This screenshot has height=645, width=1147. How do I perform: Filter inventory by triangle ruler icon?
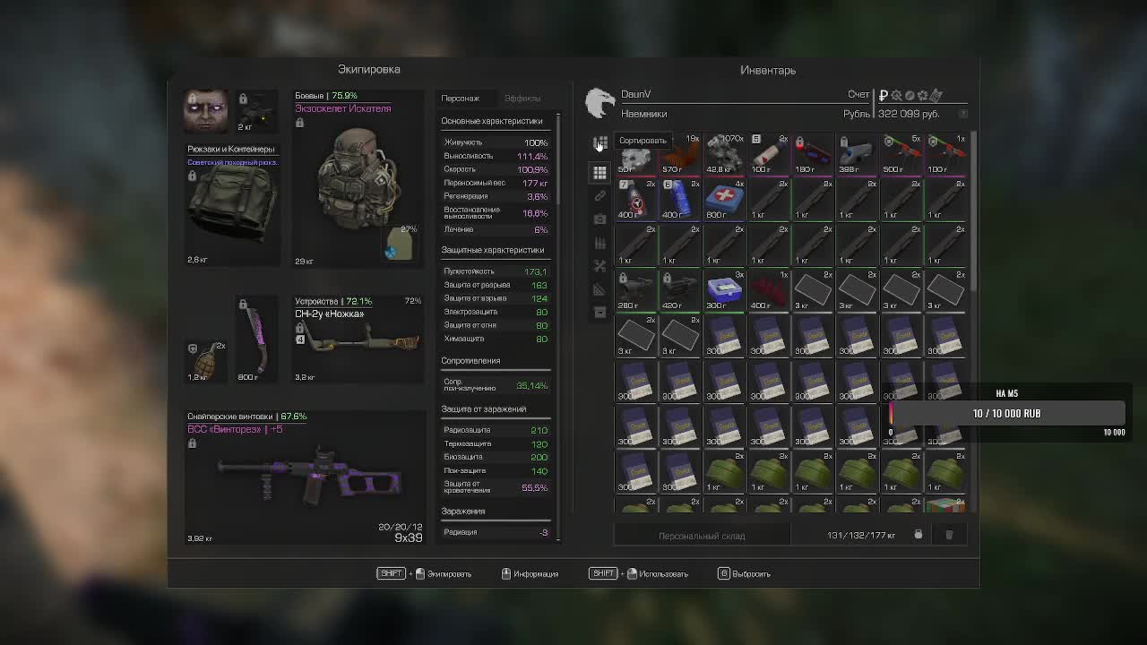pyautogui.click(x=600, y=289)
